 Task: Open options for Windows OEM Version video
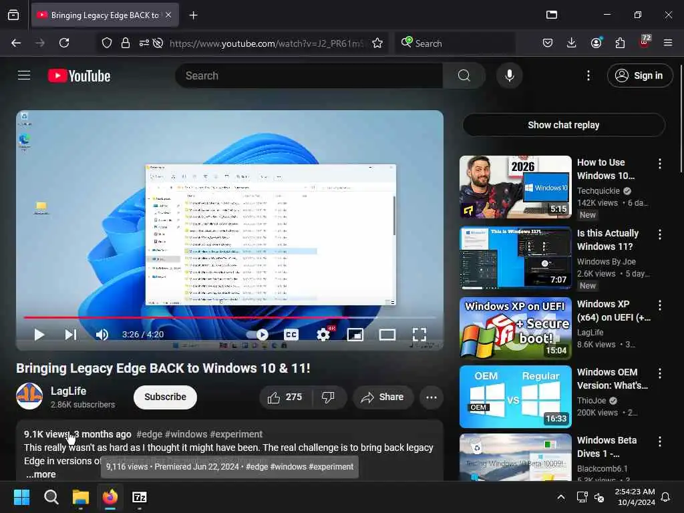pos(659,373)
